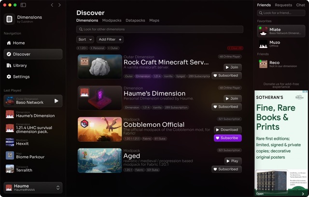Image resolution: width=309 pixels, height=197 pixels.
Task: Open 1.21.4 UHC survival dimension pack
Action: coord(33,128)
